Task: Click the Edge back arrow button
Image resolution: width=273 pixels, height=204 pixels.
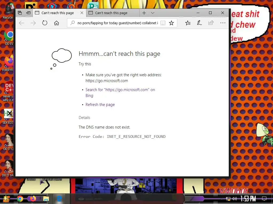Action: 21,23
